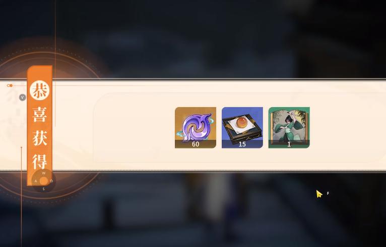Click the gray V key indicator
This screenshot has width=386, height=247.
click(x=22, y=97)
